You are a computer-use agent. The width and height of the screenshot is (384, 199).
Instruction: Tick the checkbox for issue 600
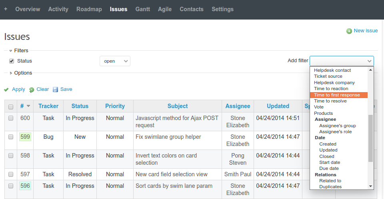click(x=11, y=118)
